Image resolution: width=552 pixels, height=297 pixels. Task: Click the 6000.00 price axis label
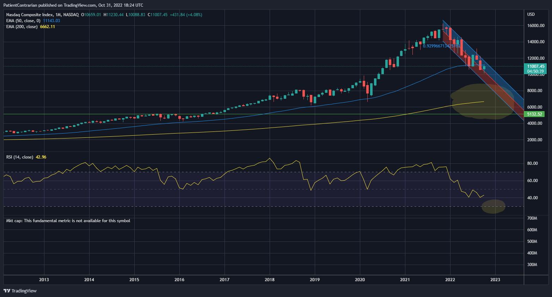click(535, 107)
